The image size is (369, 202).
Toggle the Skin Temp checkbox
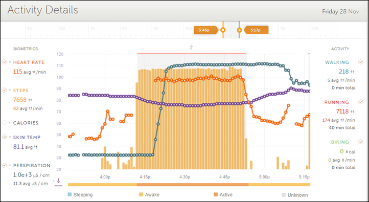coord(4,137)
